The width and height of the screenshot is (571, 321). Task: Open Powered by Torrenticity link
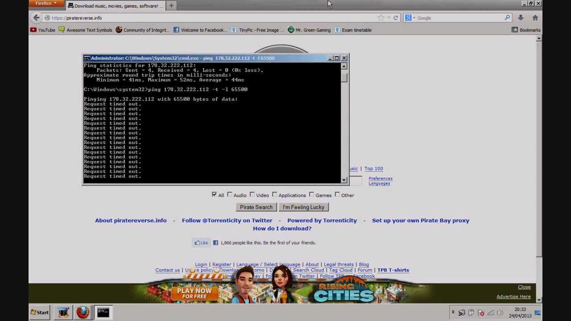click(322, 220)
